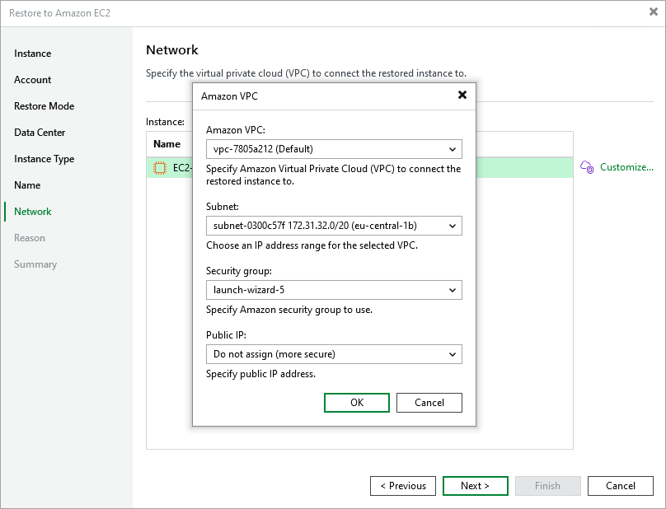Select the Instance step in sidebar
The height and width of the screenshot is (509, 666).
[32, 53]
